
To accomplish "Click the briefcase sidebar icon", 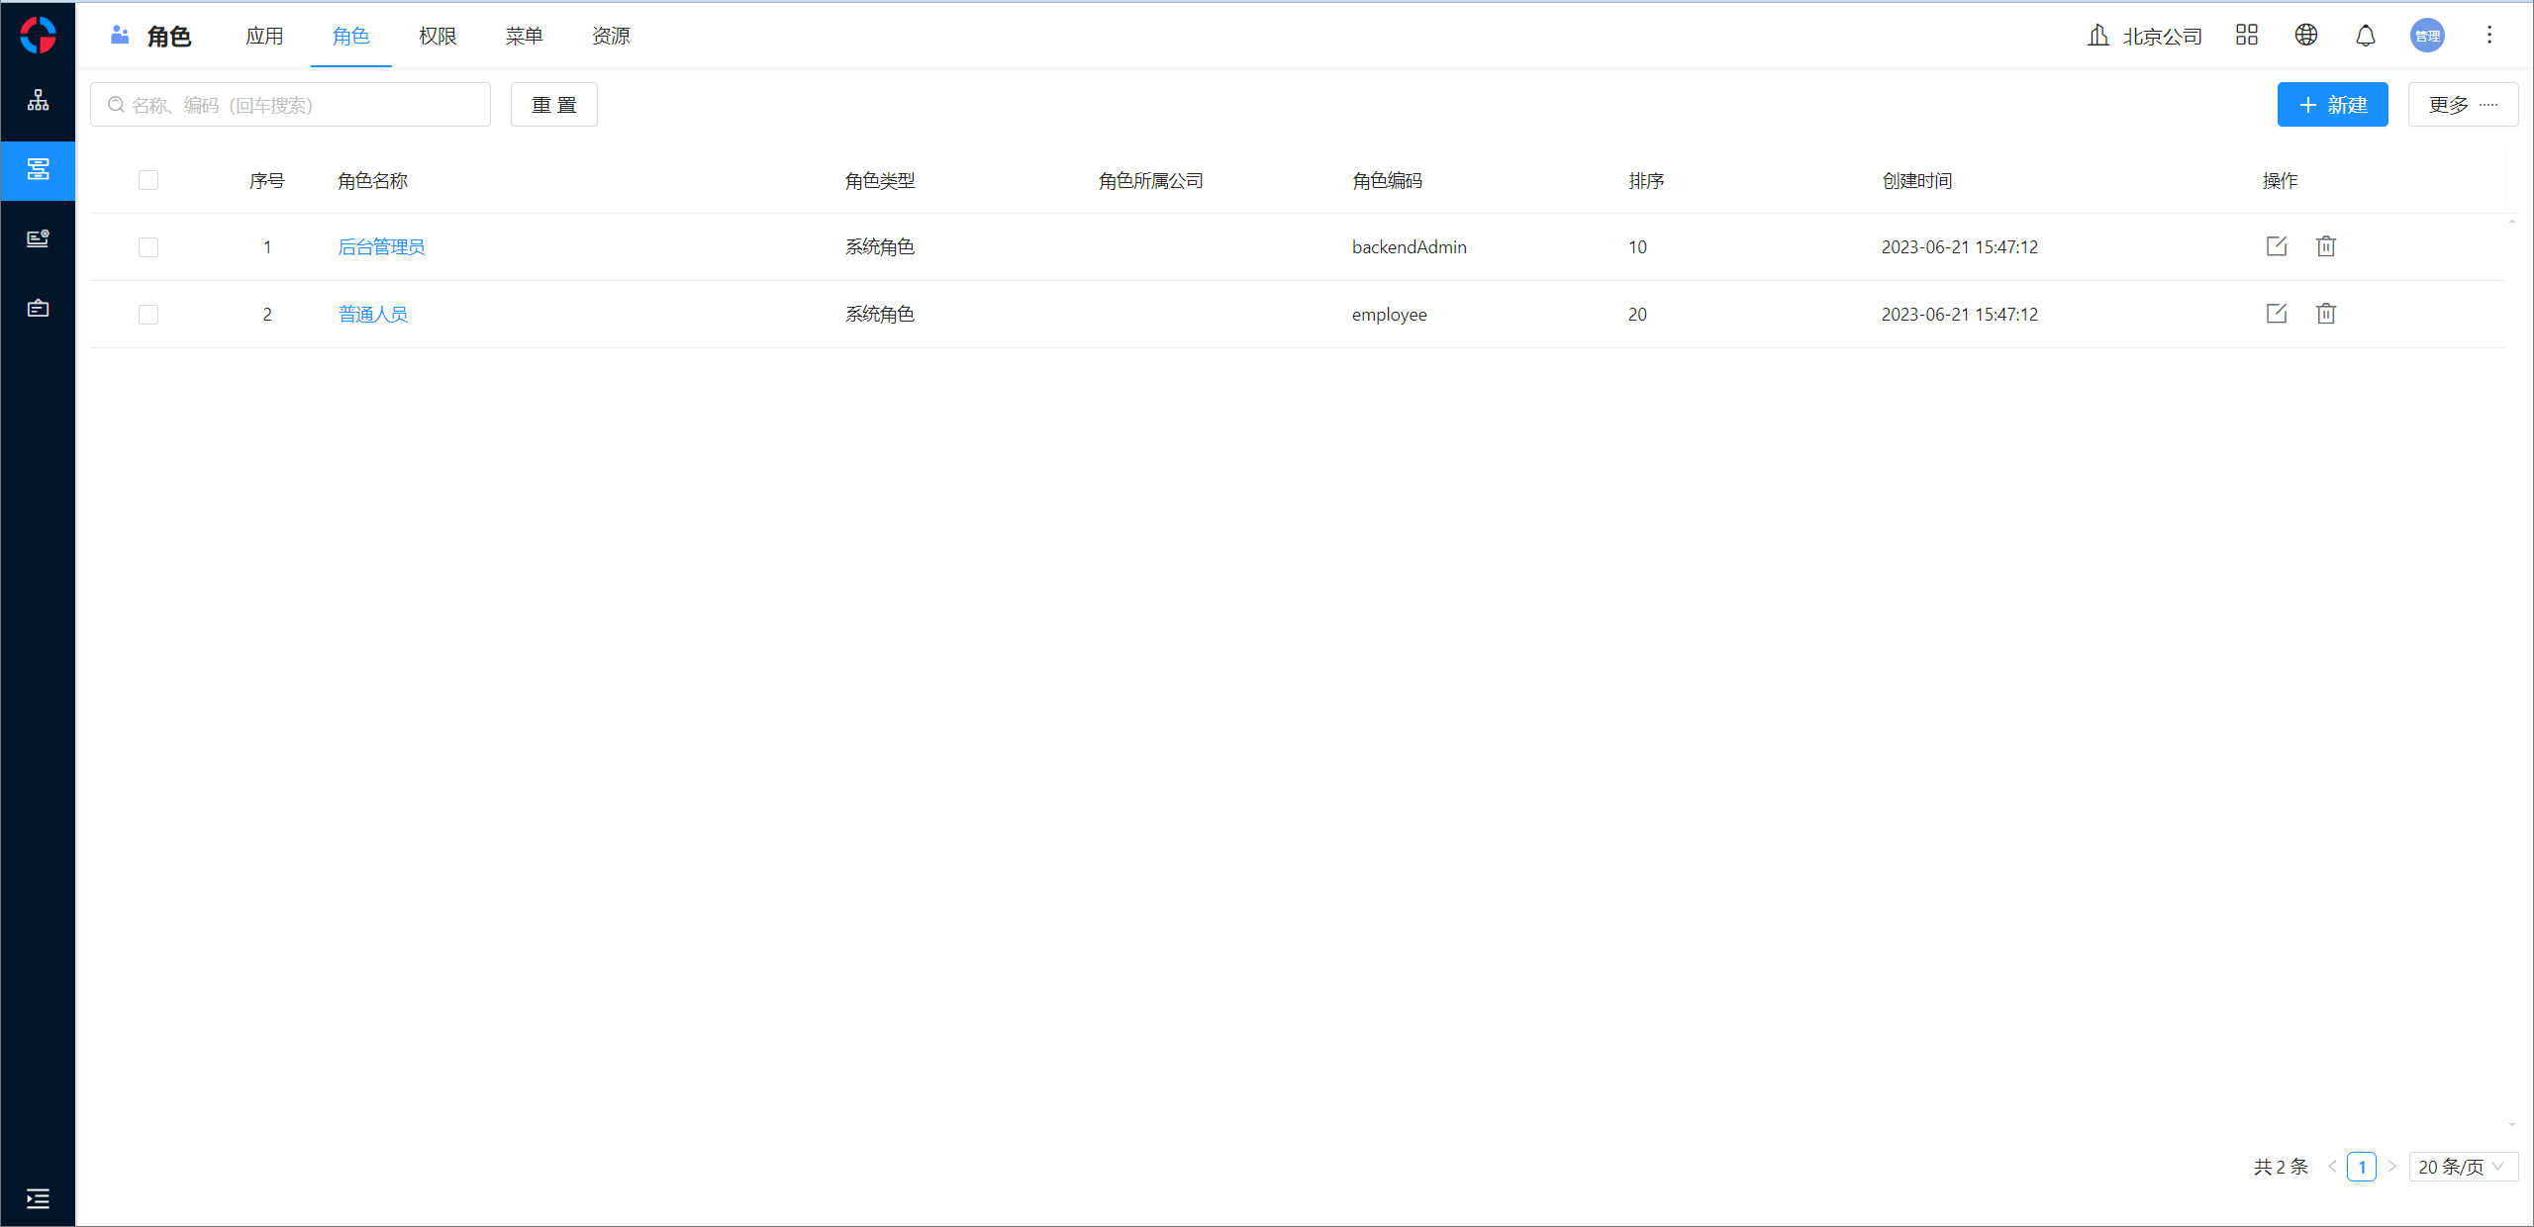I will pos(38,308).
